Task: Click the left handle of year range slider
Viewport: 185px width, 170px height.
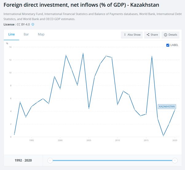Action: coord(50,160)
